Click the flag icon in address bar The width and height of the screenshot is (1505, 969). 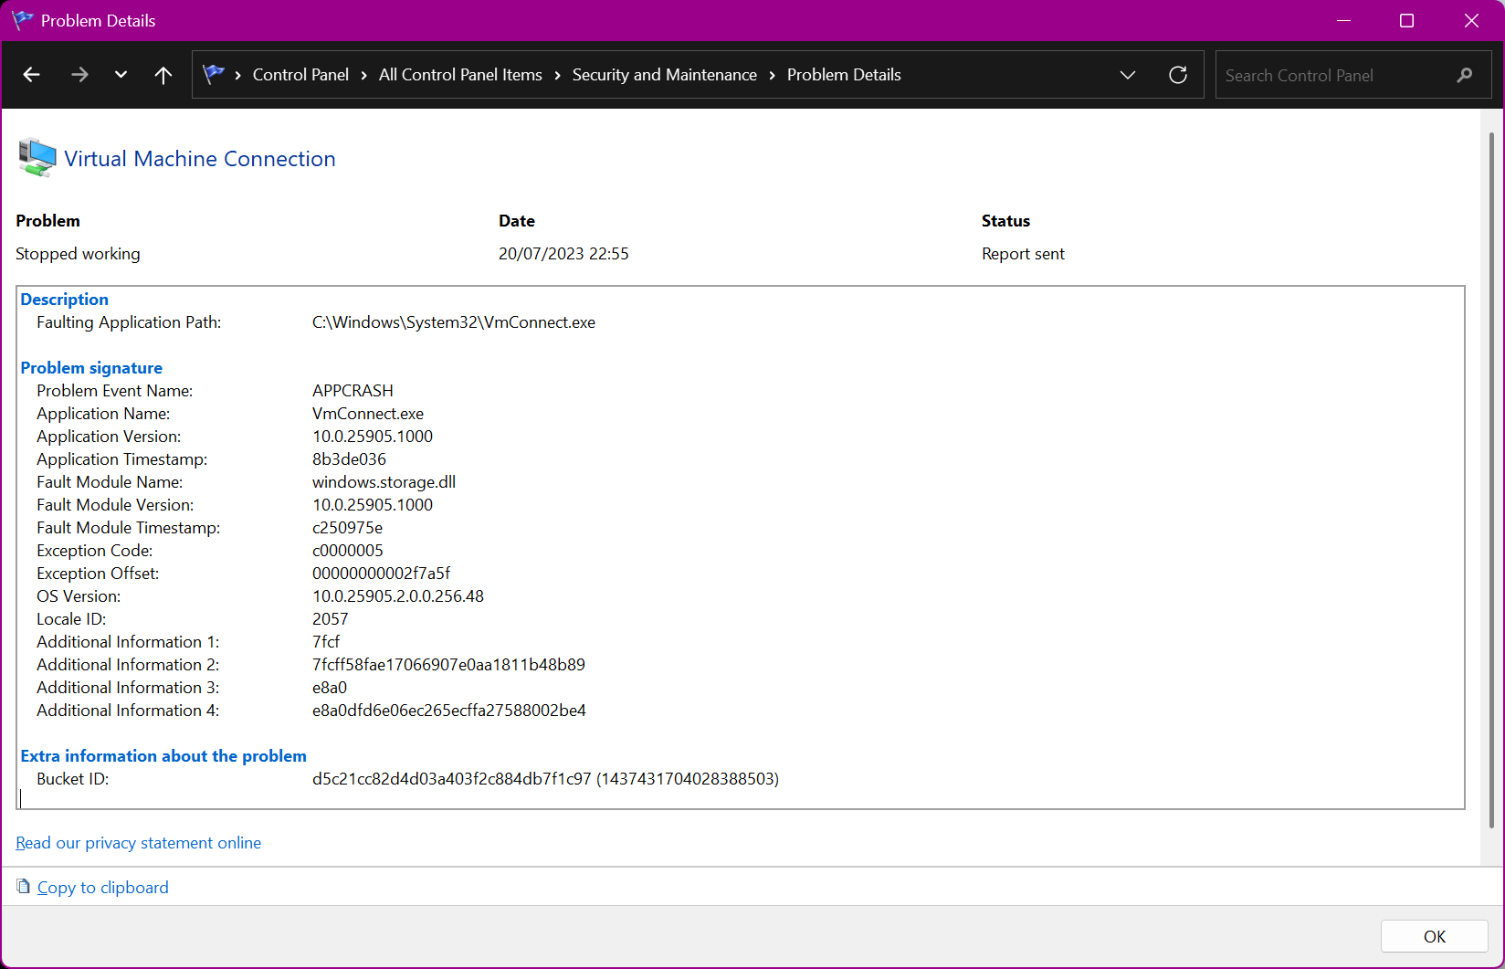pos(214,74)
